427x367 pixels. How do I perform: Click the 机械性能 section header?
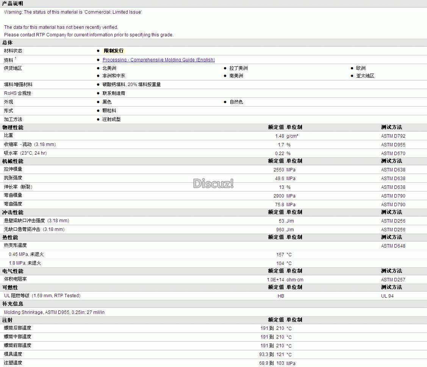click(13, 161)
